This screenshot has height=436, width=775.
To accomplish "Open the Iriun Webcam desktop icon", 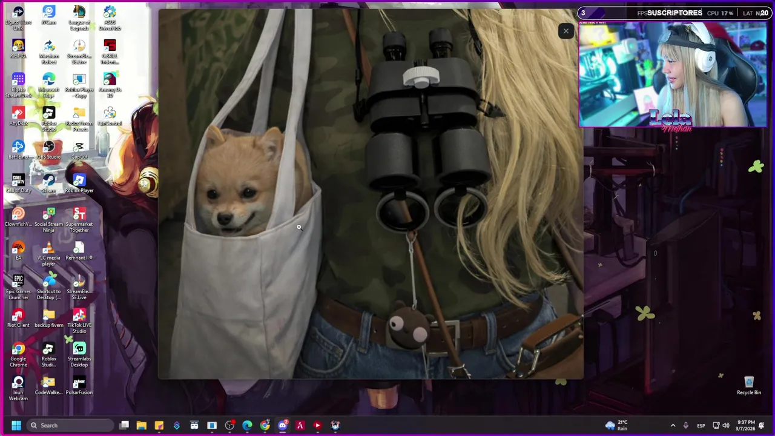I will tap(18, 388).
